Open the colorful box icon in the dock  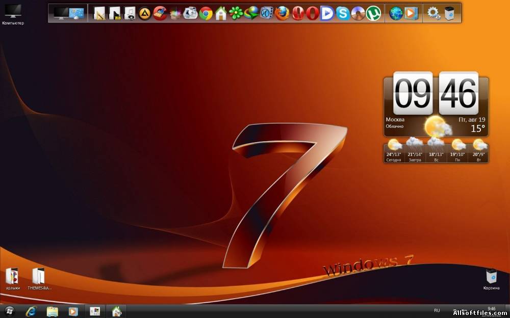tap(175, 14)
